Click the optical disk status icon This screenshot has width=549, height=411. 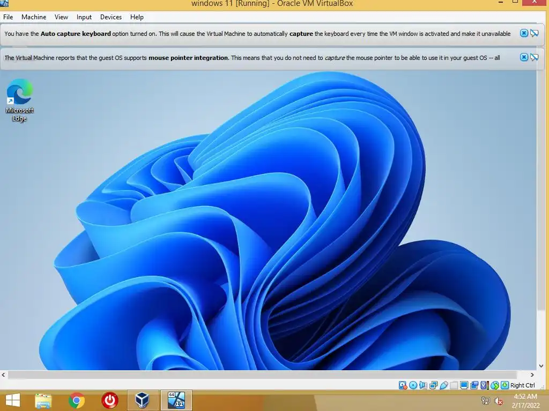pos(413,385)
